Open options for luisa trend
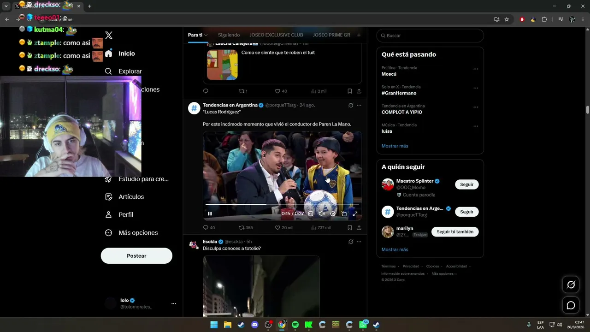 (476, 126)
